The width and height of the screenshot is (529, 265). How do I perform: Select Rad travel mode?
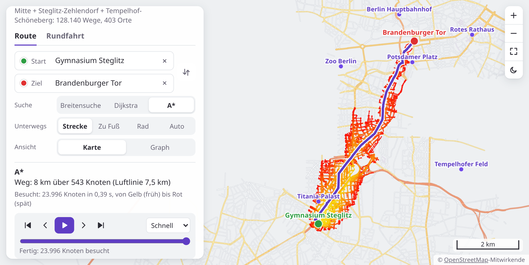tap(143, 126)
